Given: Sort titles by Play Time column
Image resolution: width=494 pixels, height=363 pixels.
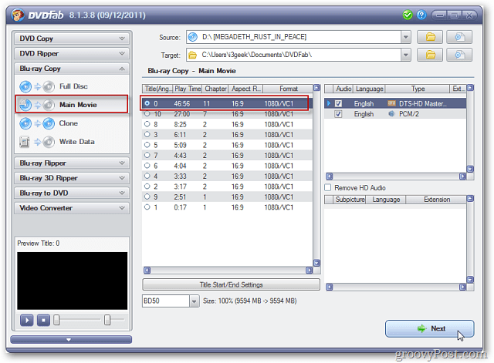Looking at the screenshot, I should pos(188,89).
